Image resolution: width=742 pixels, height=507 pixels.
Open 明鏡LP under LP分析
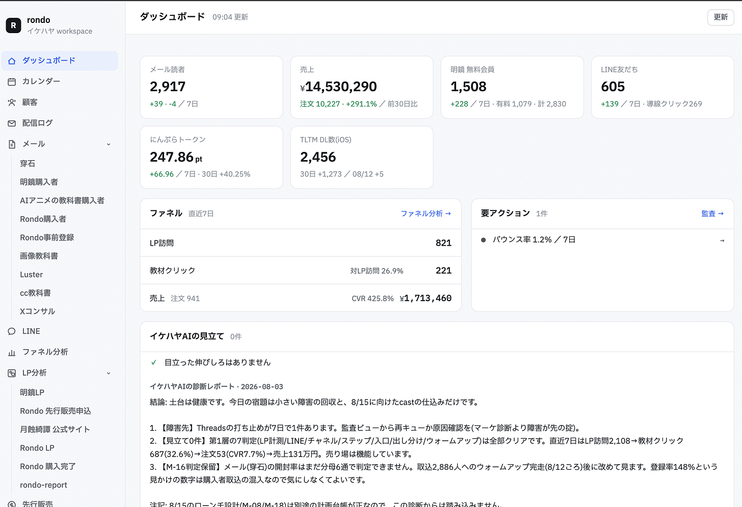pos(32,392)
